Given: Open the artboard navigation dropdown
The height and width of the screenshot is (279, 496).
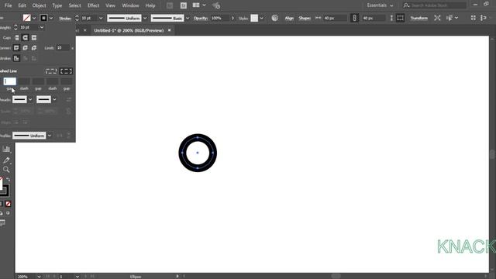Looking at the screenshot, I should [77, 277].
